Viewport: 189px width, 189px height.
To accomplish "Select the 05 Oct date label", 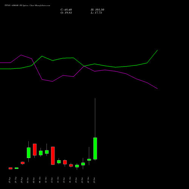I will coord(34,180).
